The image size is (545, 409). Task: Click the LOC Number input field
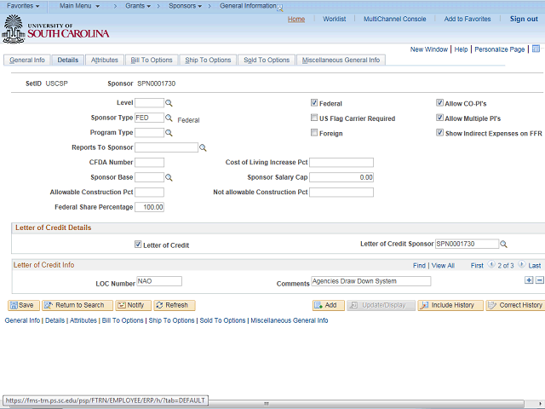point(159,281)
